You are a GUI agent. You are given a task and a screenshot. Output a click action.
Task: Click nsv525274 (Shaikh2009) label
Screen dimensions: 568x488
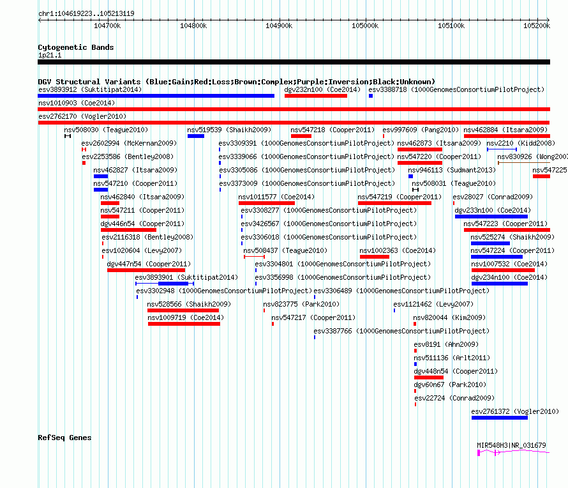(512, 237)
